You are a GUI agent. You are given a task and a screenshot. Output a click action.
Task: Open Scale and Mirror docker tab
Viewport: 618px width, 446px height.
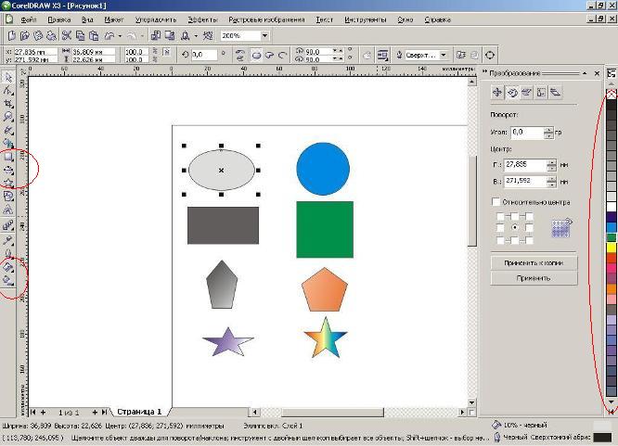point(526,92)
